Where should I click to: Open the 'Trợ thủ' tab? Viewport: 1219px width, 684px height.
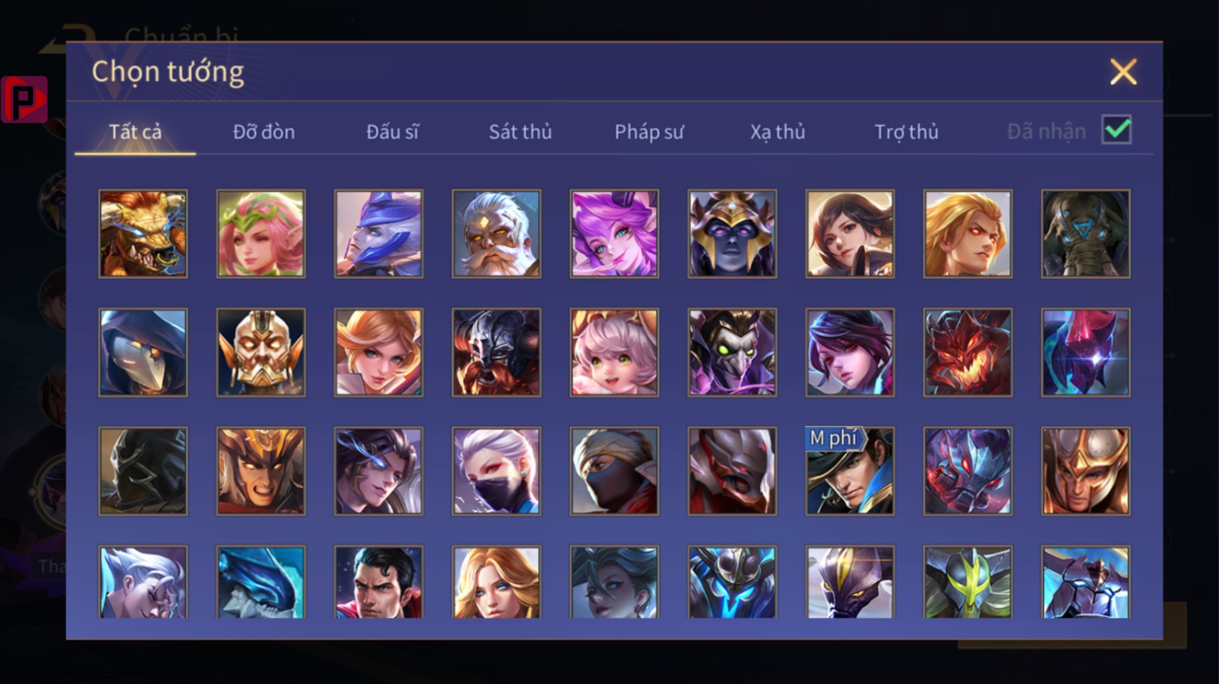(x=906, y=132)
